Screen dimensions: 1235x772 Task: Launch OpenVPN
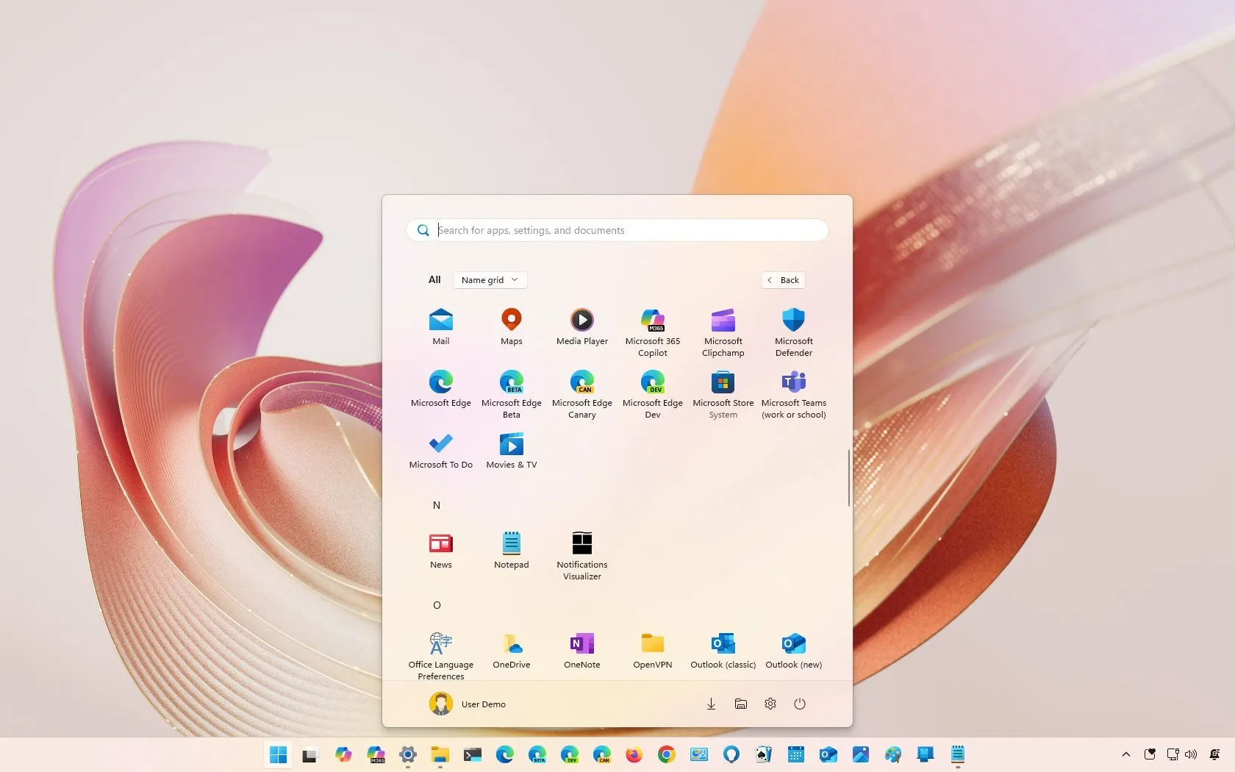652,650
